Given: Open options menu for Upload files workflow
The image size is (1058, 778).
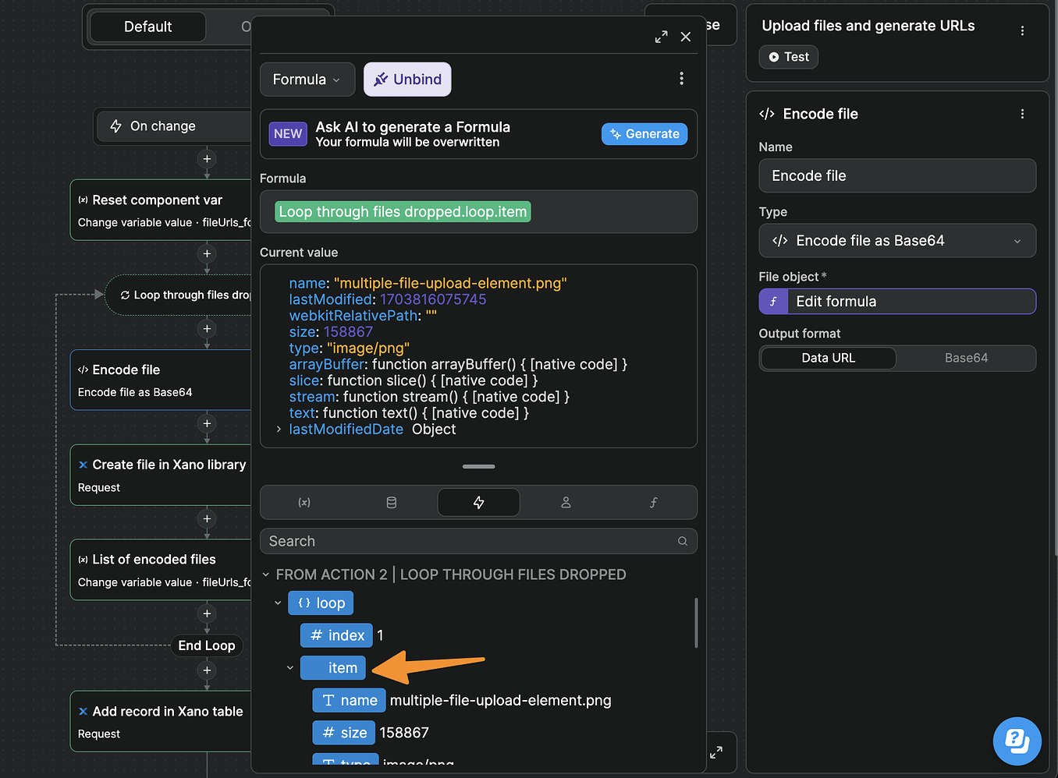Looking at the screenshot, I should point(1023,29).
